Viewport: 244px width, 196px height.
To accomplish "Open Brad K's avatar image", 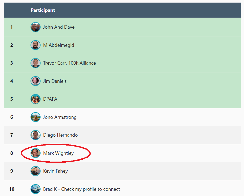I will (x=36, y=189).
